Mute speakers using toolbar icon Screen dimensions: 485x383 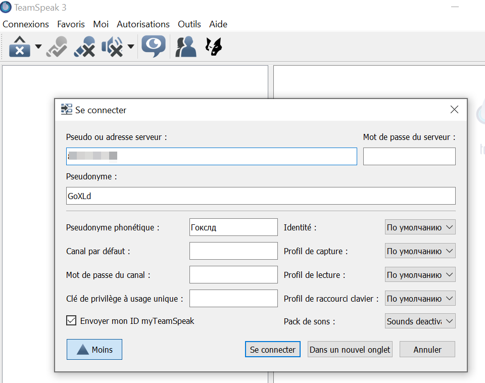[x=112, y=46]
